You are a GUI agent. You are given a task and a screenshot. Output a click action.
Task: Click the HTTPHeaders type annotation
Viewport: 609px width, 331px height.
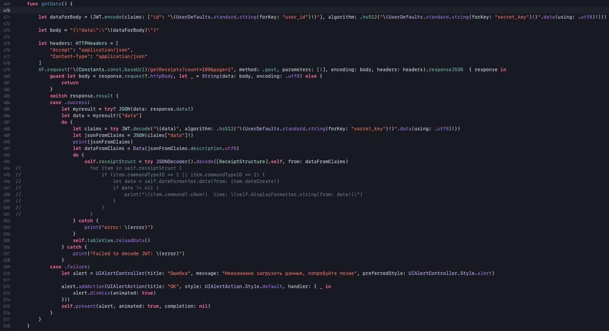[91, 43]
